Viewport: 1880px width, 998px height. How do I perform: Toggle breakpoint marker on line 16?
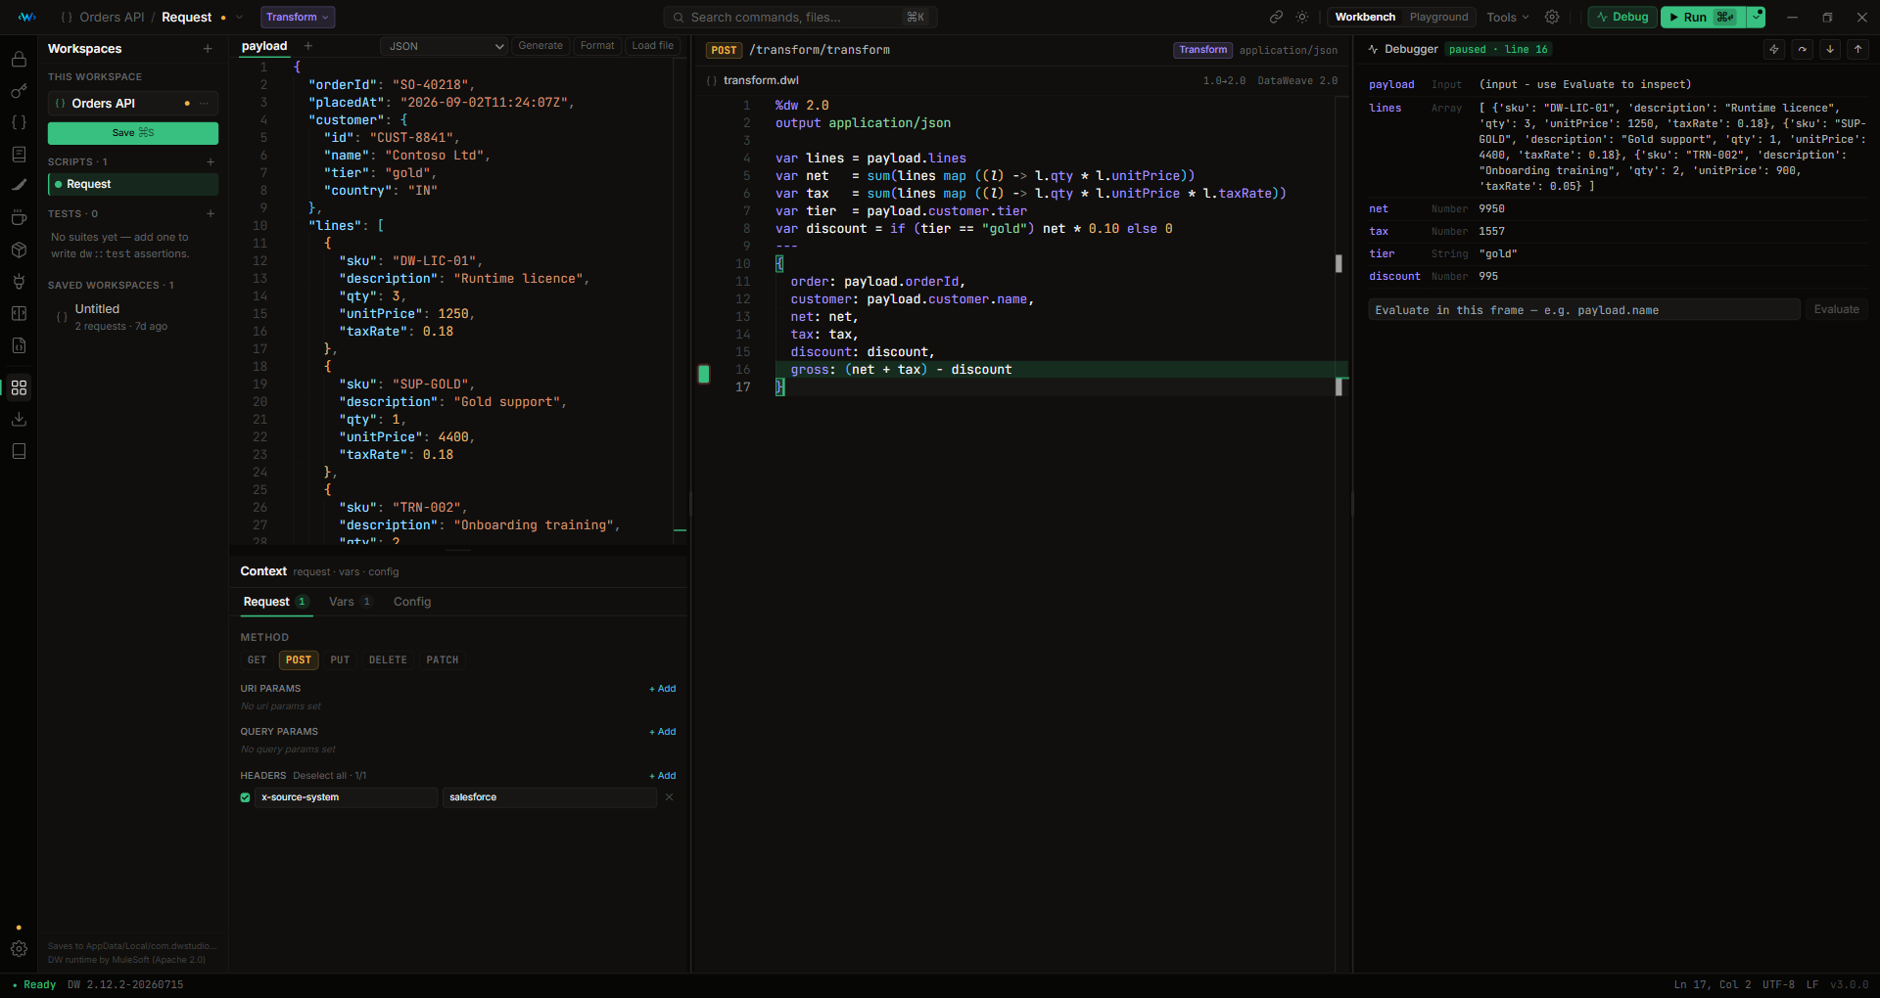pos(704,374)
